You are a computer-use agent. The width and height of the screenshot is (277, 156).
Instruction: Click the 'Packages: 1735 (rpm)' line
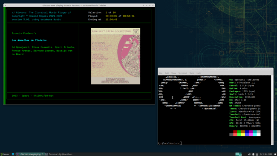(242, 91)
